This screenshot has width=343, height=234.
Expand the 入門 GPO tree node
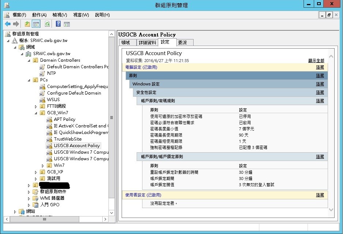[x=29, y=205]
